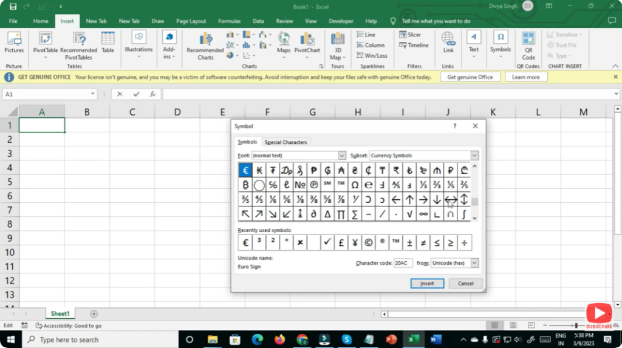Expand the from Unicode (hex) dropdown

point(474,263)
